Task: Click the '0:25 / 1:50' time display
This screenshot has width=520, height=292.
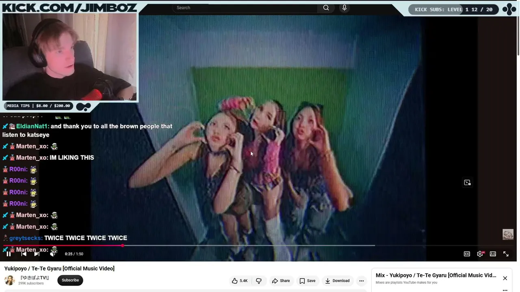Action: pos(74,254)
